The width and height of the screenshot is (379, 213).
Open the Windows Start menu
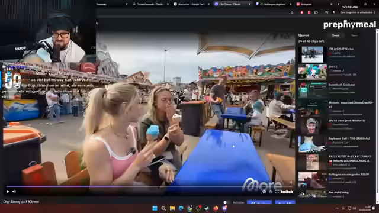(x=155, y=208)
